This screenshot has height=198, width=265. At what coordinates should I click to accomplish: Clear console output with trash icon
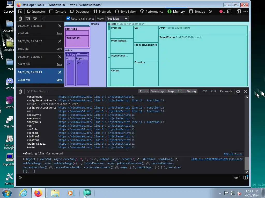click(20, 92)
